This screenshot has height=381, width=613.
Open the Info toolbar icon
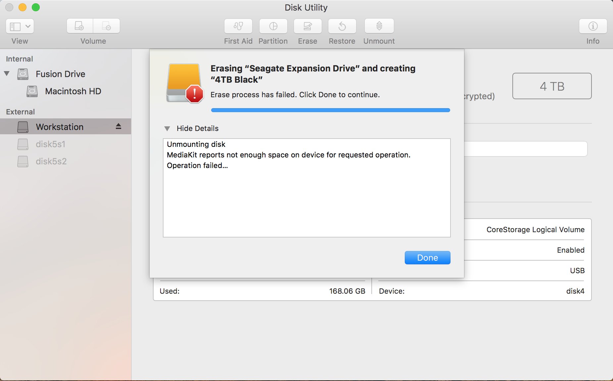coord(593,26)
